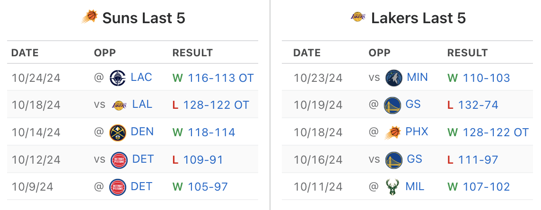Open the 118-114 result against Denver

[x=211, y=132]
